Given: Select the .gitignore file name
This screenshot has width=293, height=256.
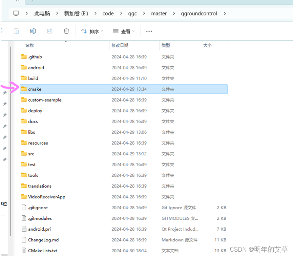Looking at the screenshot, I should point(38,208).
